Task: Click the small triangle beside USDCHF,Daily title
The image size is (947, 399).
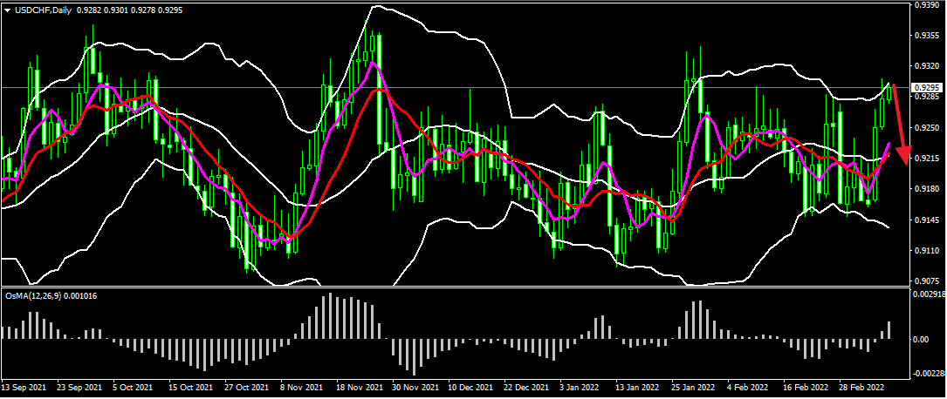Action: [x=8, y=9]
